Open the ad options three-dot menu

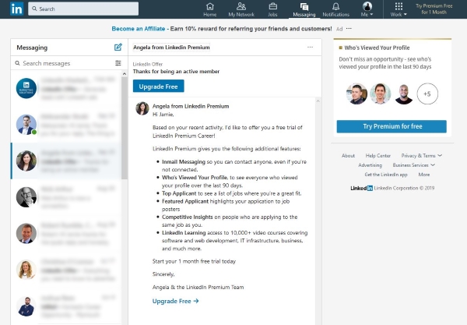point(349,29)
